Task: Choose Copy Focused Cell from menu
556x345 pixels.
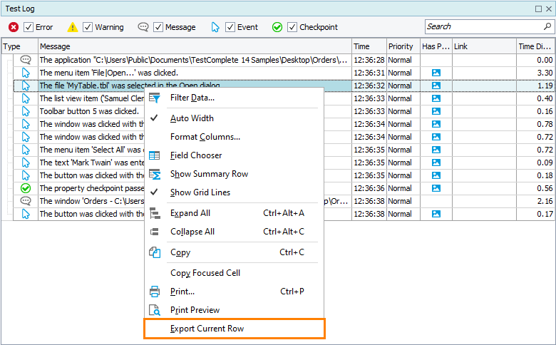Action: click(205, 273)
